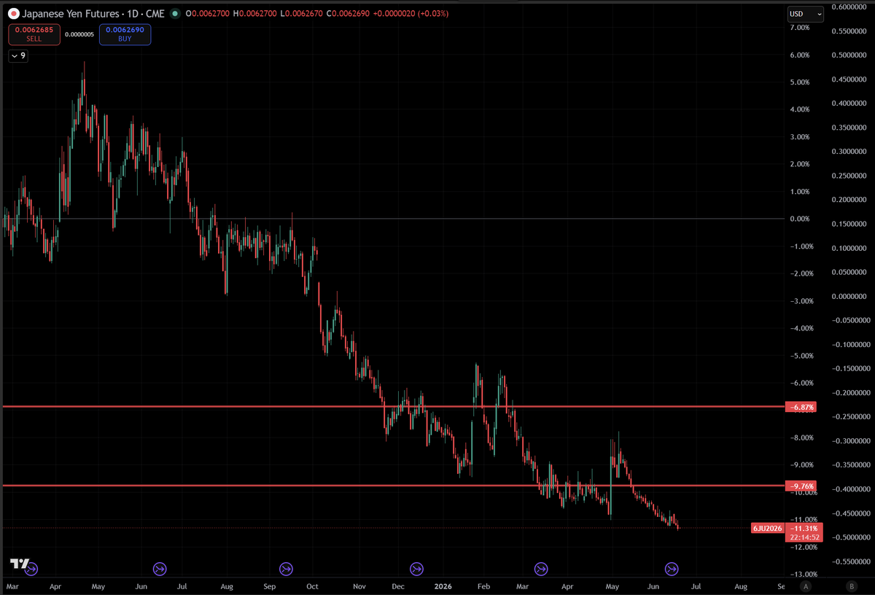The width and height of the screenshot is (875, 595).
Task: Click the rollover marker nearest Dec
Action: (x=416, y=569)
